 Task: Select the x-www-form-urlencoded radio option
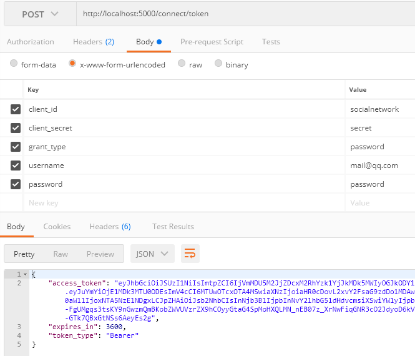tap(72, 63)
